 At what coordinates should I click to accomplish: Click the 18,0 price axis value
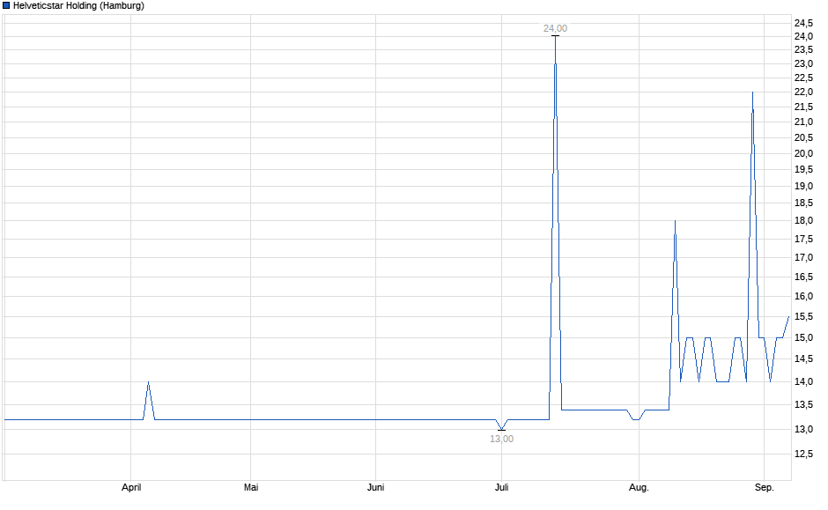(x=803, y=221)
